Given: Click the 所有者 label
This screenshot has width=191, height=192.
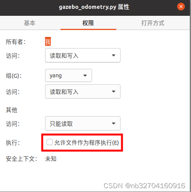Looking at the screenshot, I should 16,42.
